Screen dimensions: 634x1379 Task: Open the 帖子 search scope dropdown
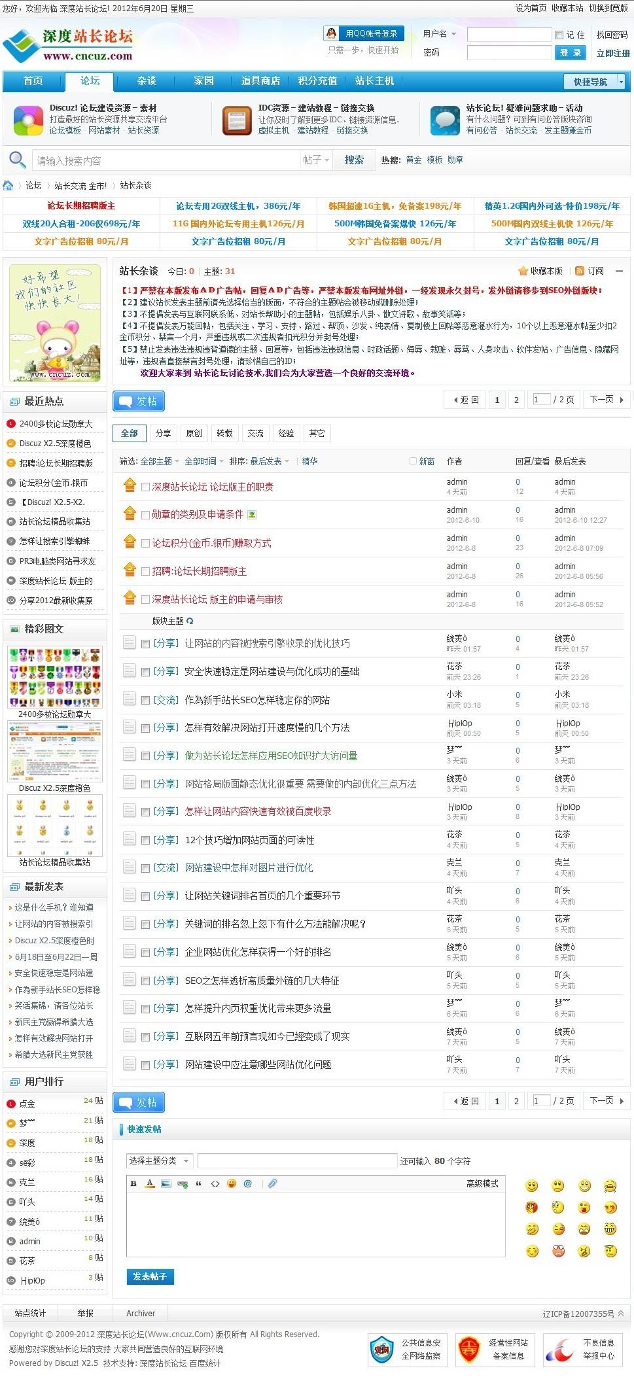pyautogui.click(x=317, y=160)
